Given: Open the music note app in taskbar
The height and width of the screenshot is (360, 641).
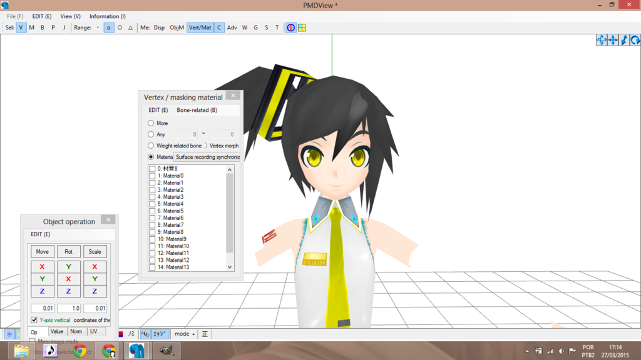Looking at the screenshot, I should pyautogui.click(x=51, y=351).
